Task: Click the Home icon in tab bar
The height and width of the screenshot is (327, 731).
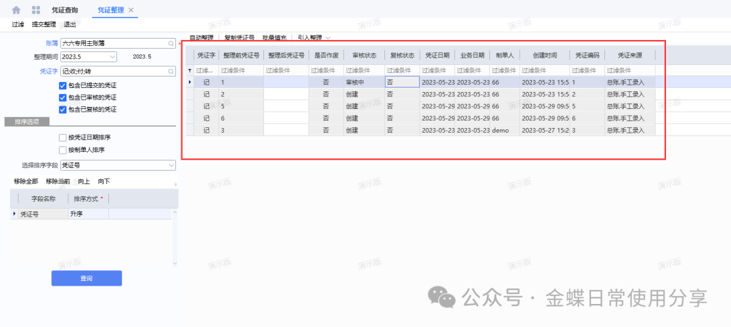Action: point(16,10)
